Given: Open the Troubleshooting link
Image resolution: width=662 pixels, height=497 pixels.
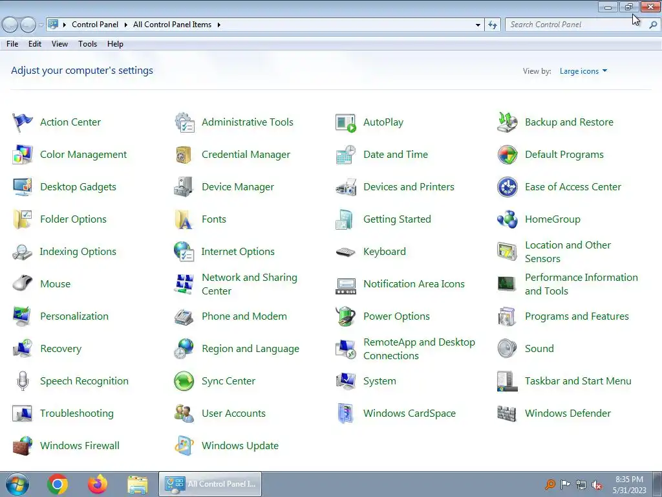Looking at the screenshot, I should coord(77,414).
